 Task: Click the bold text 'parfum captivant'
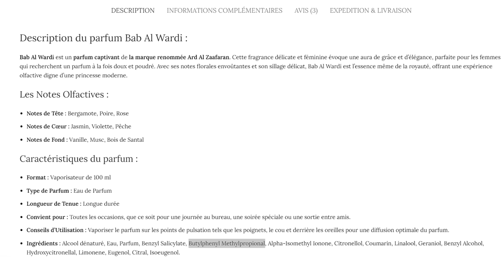96,57
